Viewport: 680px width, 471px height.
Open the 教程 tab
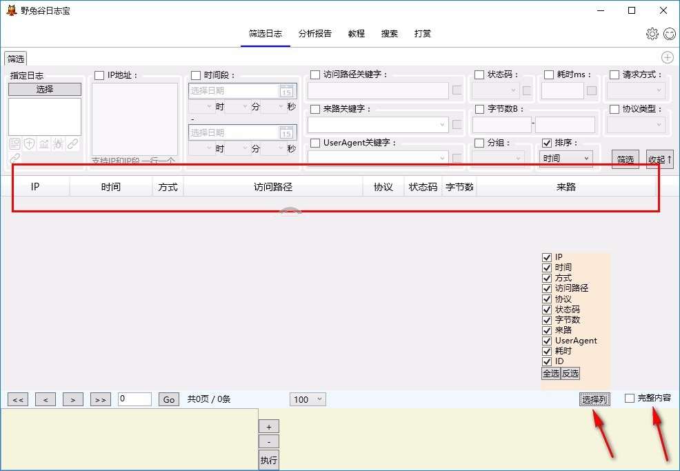pyautogui.click(x=357, y=33)
